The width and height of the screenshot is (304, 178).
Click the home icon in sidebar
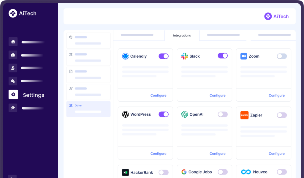[x=13, y=42]
